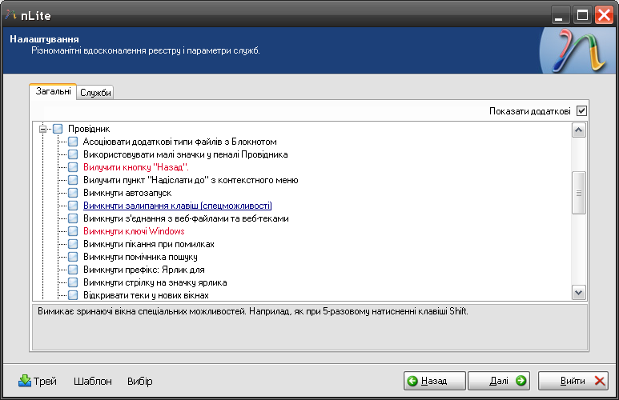Screen dimensions: 619x400
Task: Click the Показати додаткові label
Action: (530, 111)
